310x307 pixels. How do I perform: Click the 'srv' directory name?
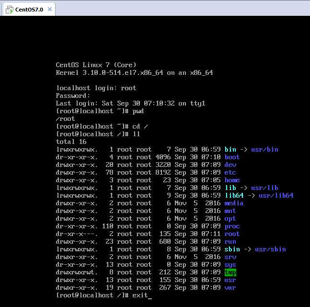tap(230, 257)
